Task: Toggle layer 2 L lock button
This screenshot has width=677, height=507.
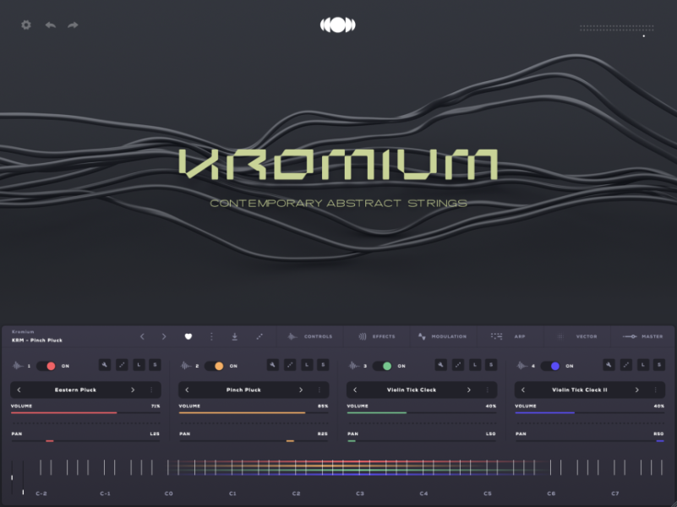Action: point(307,365)
